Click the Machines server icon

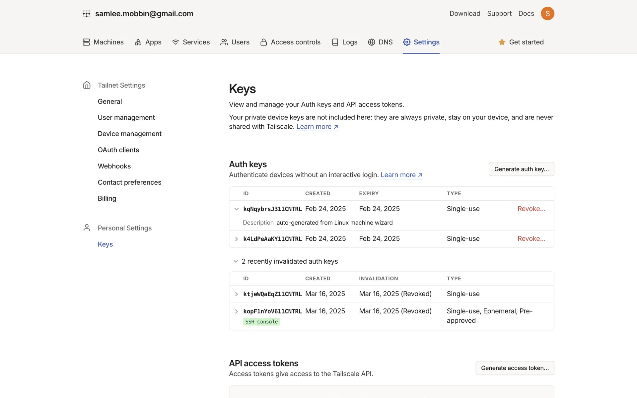tap(86, 42)
